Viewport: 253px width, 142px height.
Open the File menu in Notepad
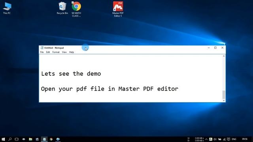point(42,52)
